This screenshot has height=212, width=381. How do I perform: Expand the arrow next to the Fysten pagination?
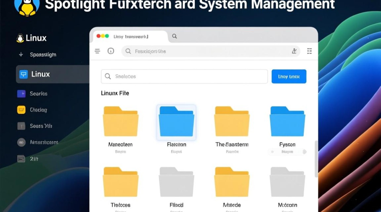305,152
